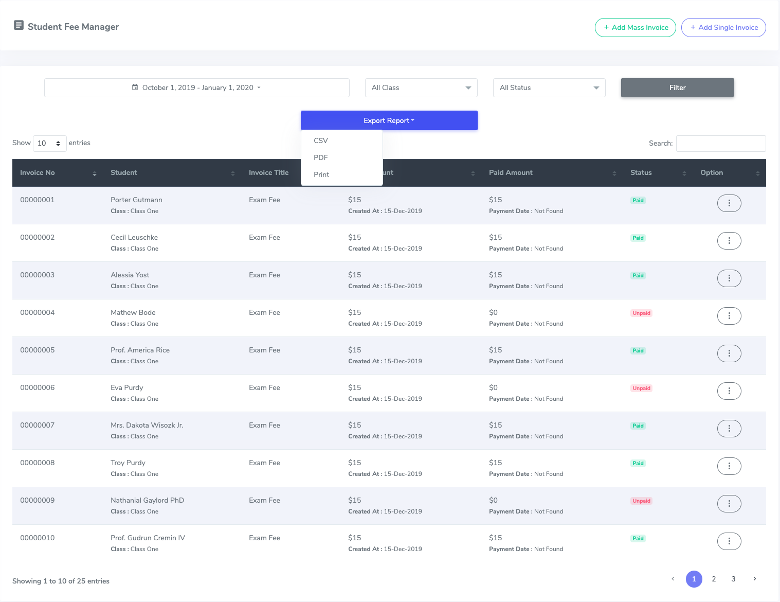Click three-dot options for Eva Purdy invoice
This screenshot has width=780, height=602.
point(729,391)
